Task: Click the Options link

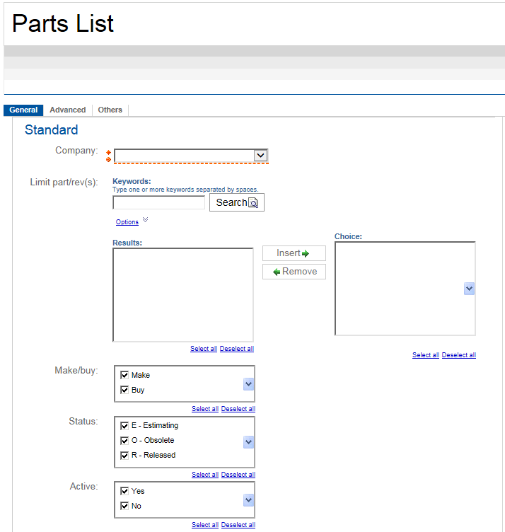Action: click(127, 222)
